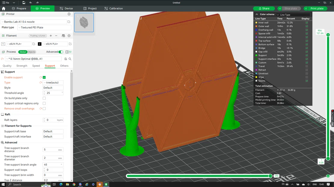Viewport: 334px width, 187px height.
Task: Open Microsoft Edge from the taskbar
Action: 61,184
